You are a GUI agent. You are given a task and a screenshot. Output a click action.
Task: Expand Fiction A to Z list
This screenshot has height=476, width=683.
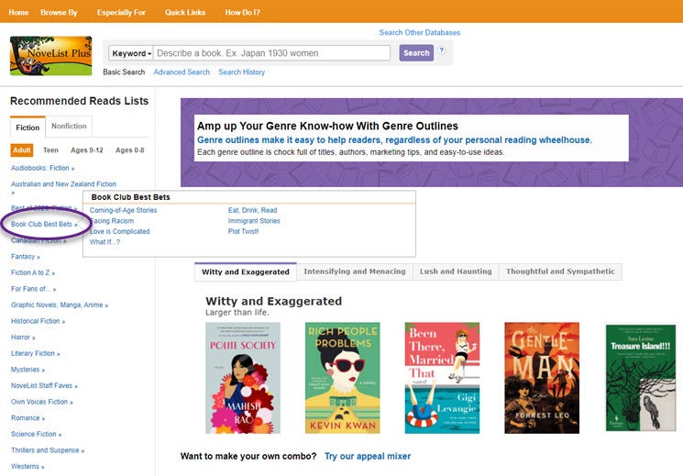(x=33, y=272)
